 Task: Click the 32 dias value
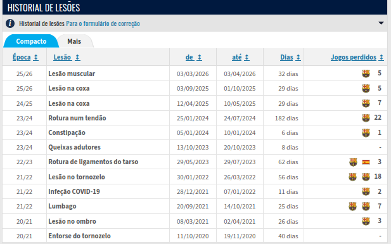[x=288, y=74]
